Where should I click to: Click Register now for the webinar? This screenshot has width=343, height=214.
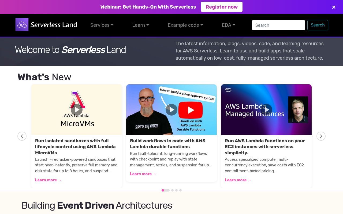(222, 7)
